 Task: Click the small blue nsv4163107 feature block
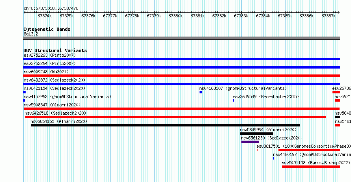click(201, 92)
